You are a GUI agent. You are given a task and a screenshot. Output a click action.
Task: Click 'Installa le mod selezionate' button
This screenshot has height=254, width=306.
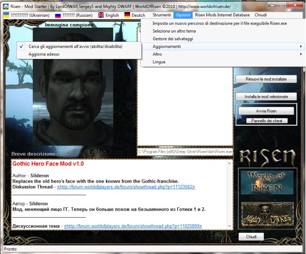[x=266, y=96]
